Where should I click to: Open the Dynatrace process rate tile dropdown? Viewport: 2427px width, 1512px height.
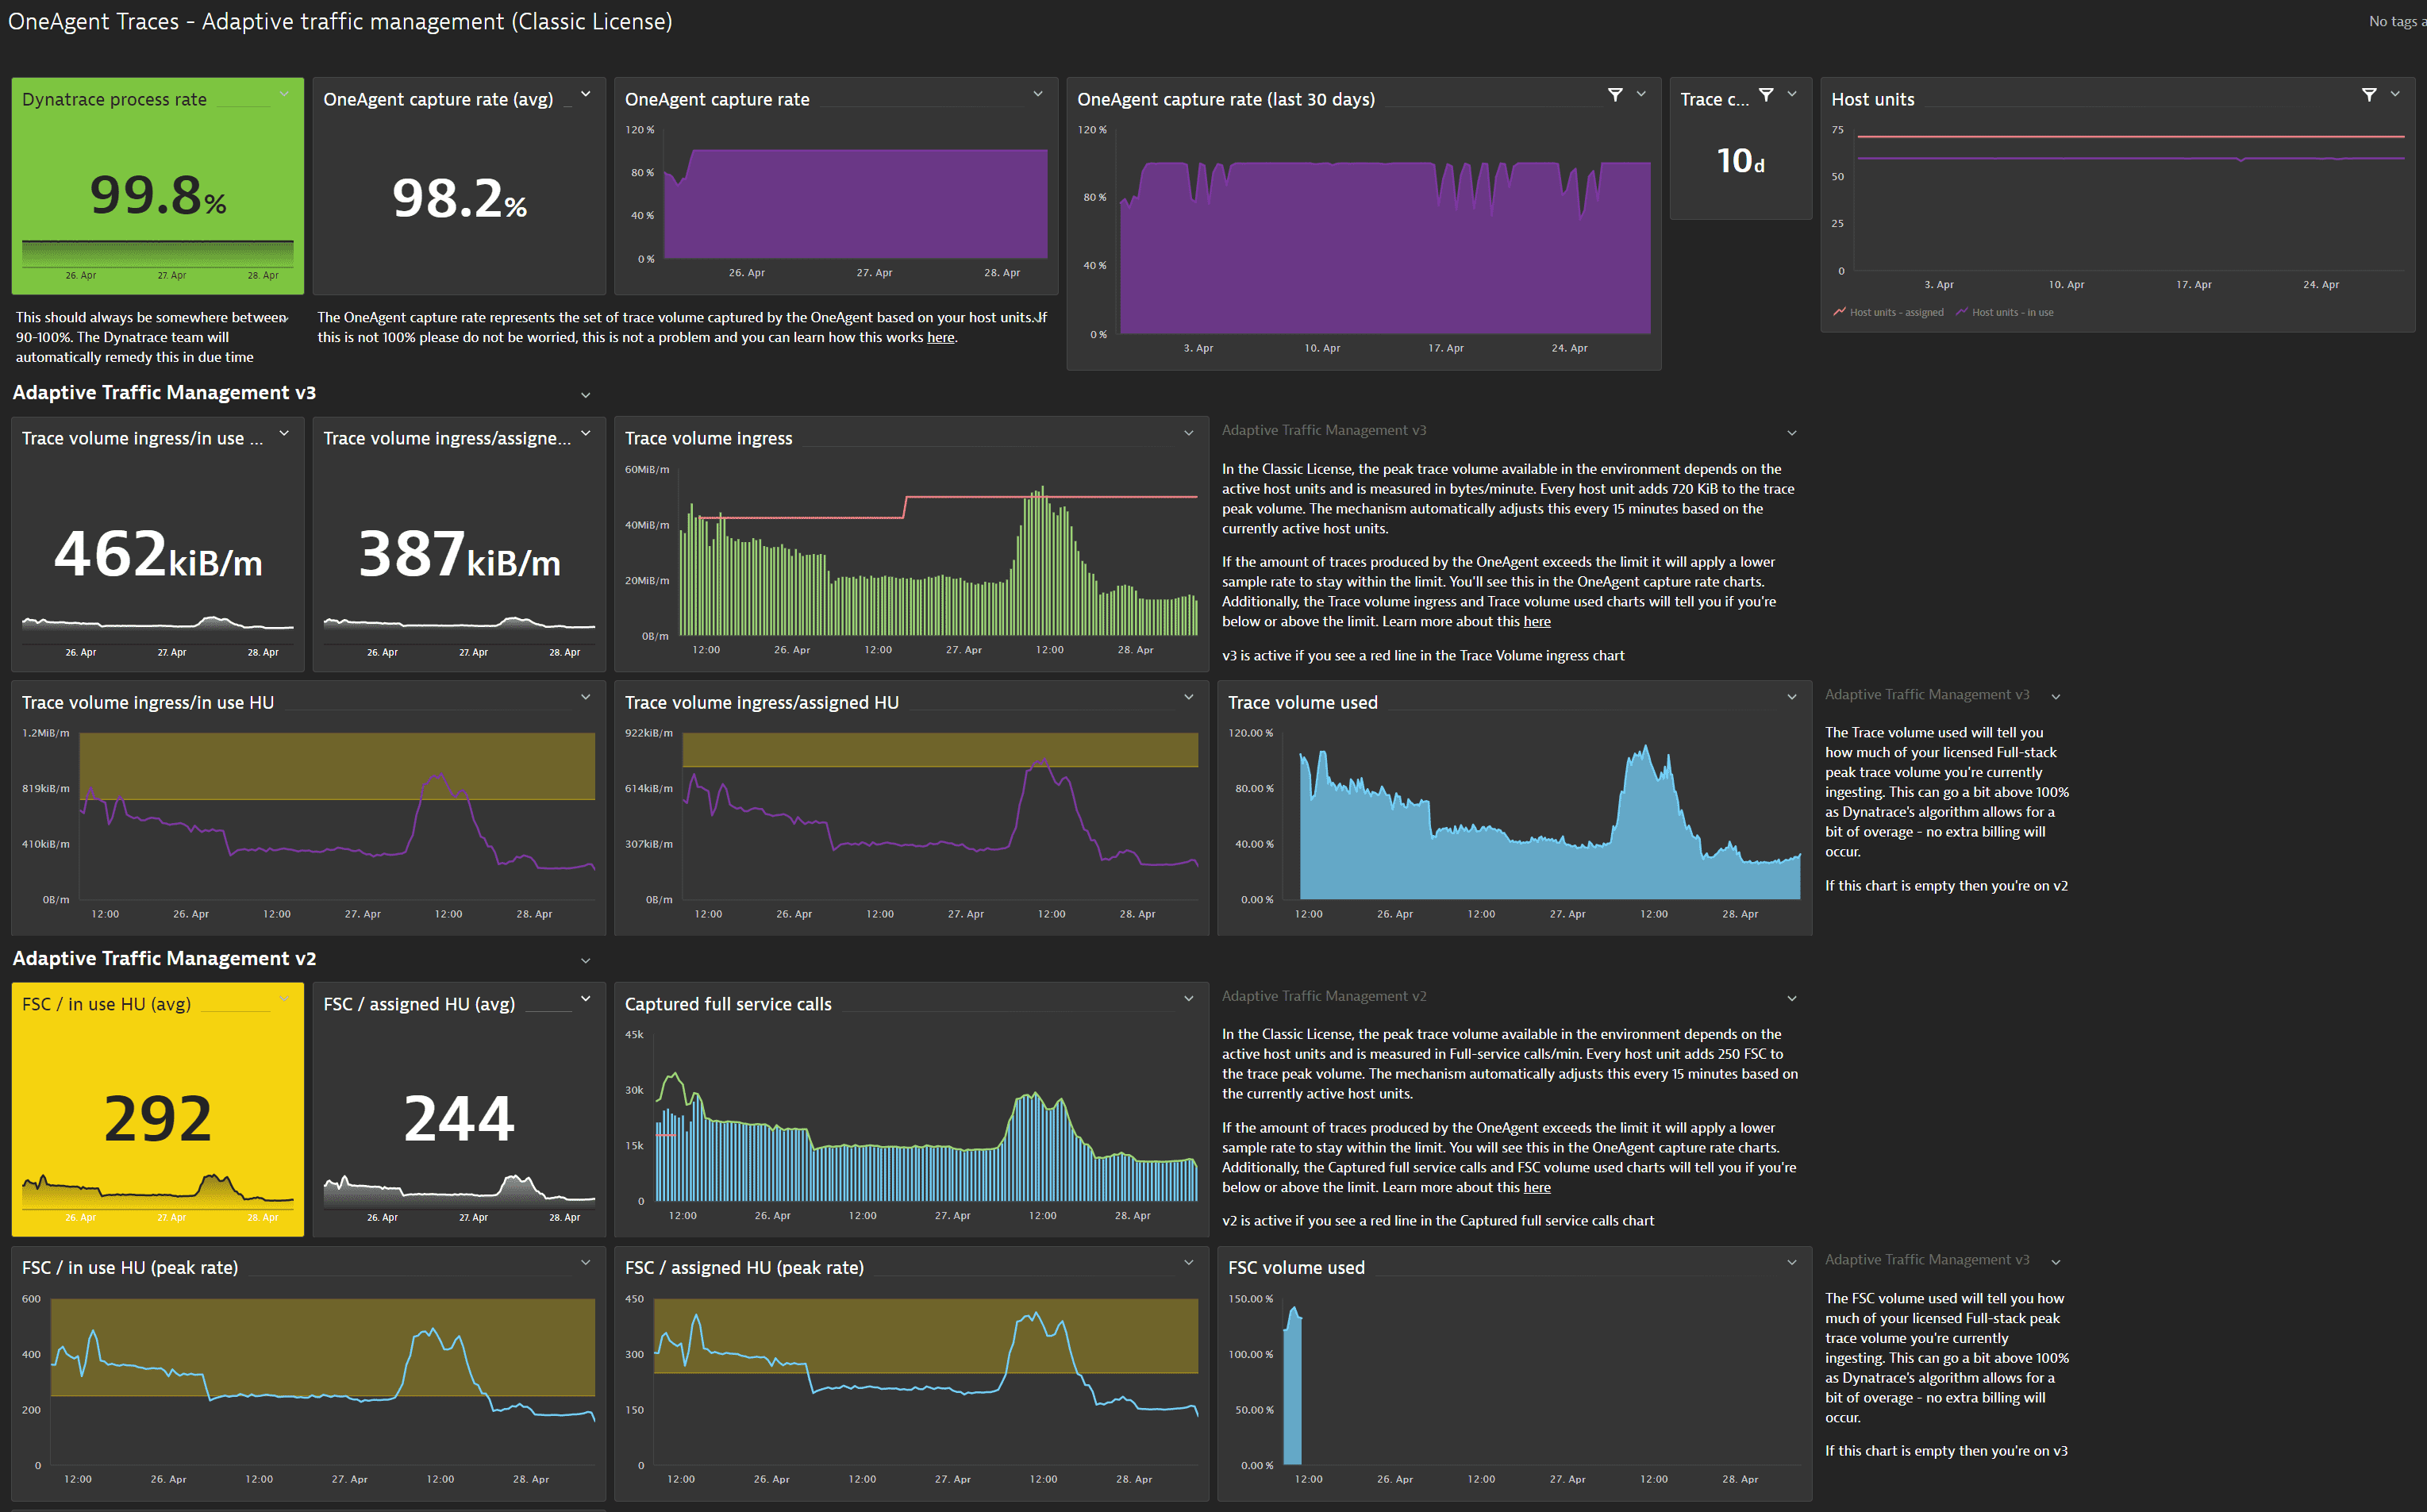click(283, 95)
